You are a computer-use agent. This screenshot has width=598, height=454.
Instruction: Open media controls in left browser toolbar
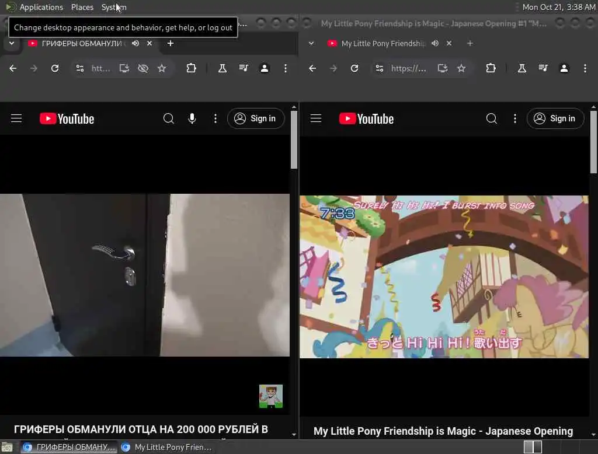pyautogui.click(x=244, y=68)
